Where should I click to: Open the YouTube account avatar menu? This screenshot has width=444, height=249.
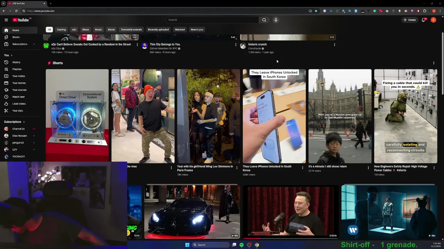[433, 20]
